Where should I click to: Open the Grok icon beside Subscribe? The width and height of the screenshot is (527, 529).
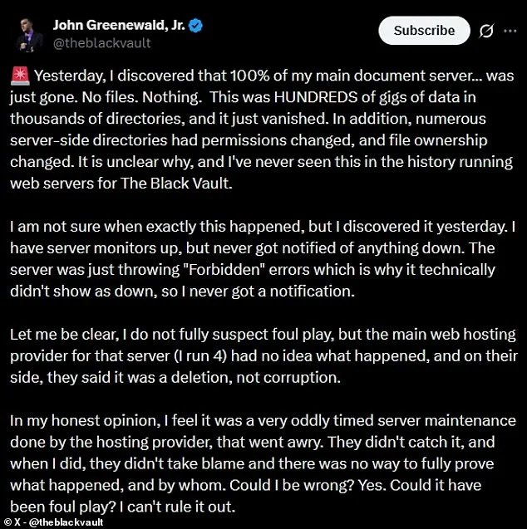[487, 31]
